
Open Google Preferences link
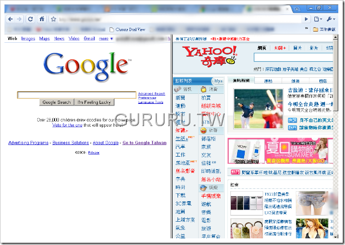147,98
